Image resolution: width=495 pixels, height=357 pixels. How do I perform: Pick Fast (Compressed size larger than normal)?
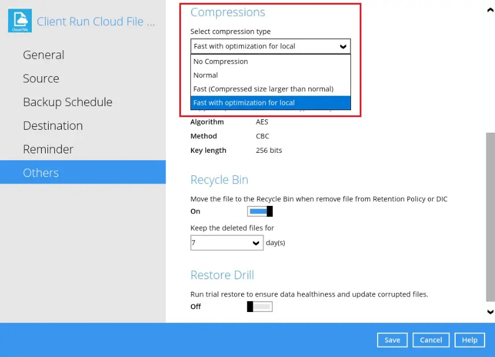pyautogui.click(x=263, y=89)
